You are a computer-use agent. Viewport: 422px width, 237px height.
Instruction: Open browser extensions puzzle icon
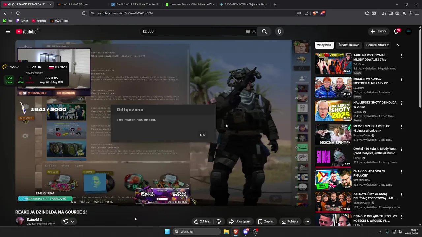pos(367,13)
